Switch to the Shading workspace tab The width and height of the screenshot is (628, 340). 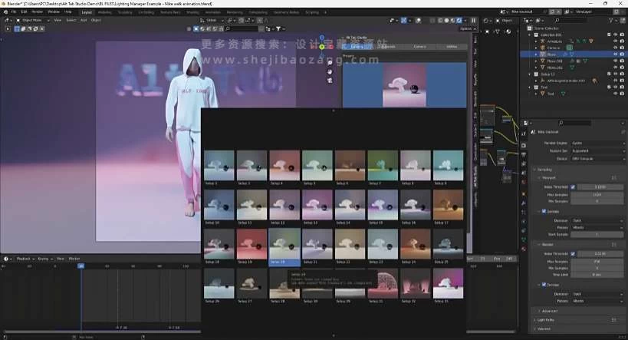pyautogui.click(x=192, y=12)
